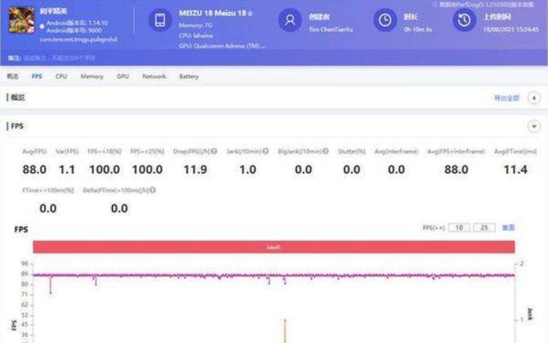Viewport: 548px width, 343px height.
Task: Click the red label1 bar above chart
Action: (274, 247)
